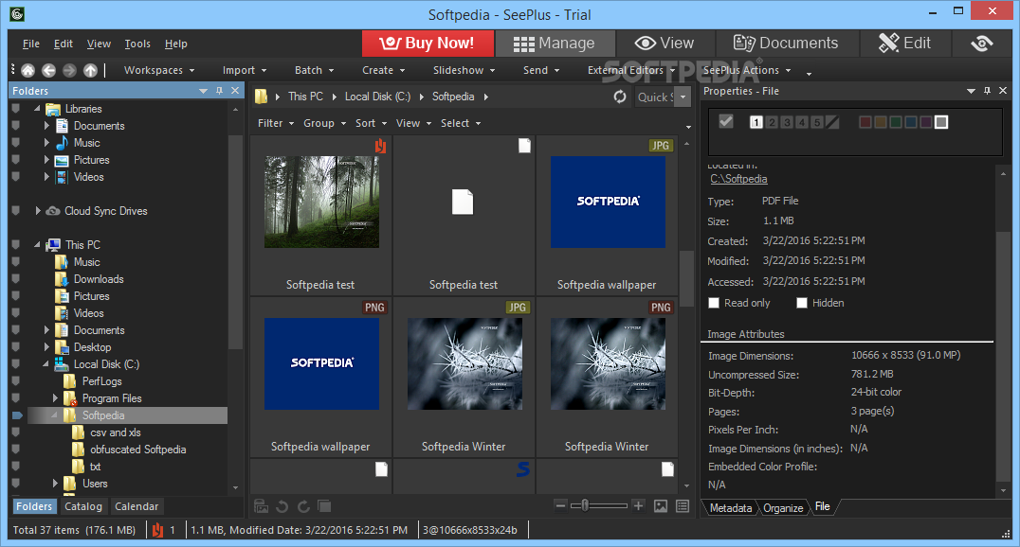The width and height of the screenshot is (1020, 547).
Task: Pin the Folders pane
Action: (219, 91)
